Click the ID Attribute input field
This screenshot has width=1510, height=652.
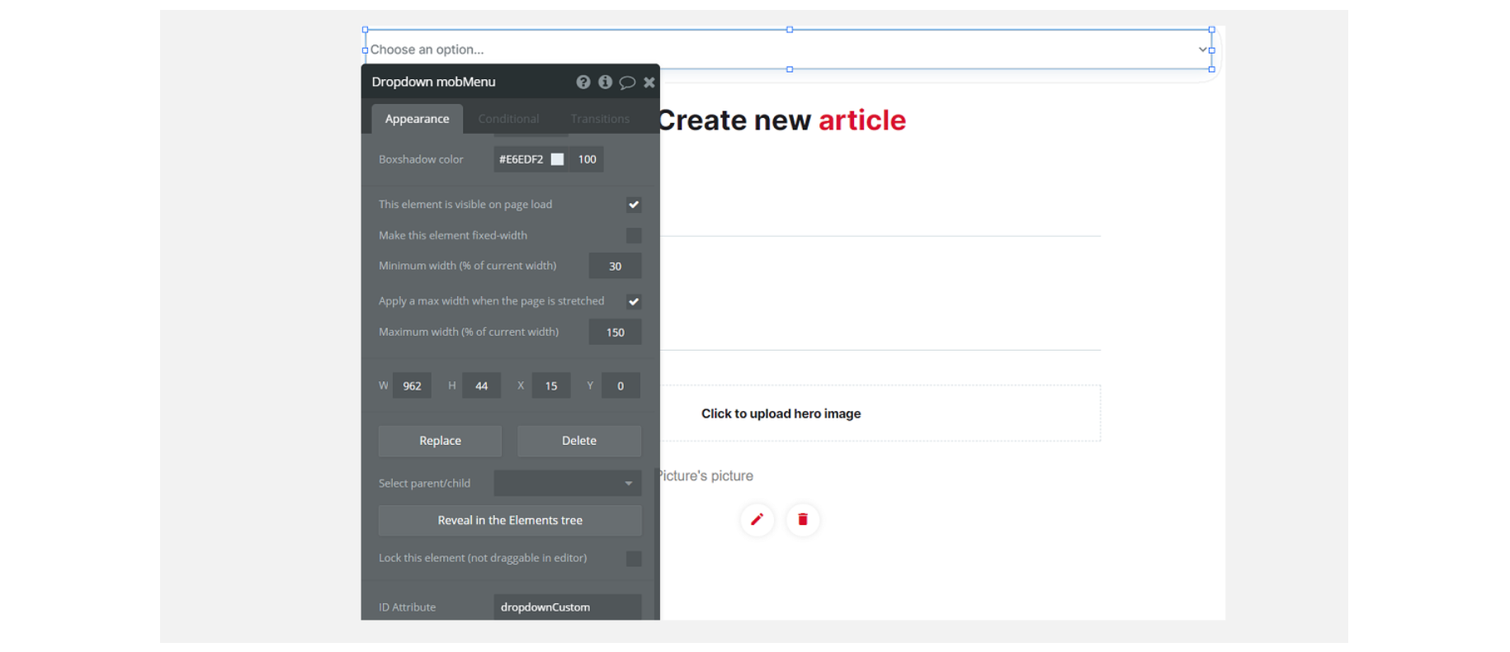coord(568,607)
